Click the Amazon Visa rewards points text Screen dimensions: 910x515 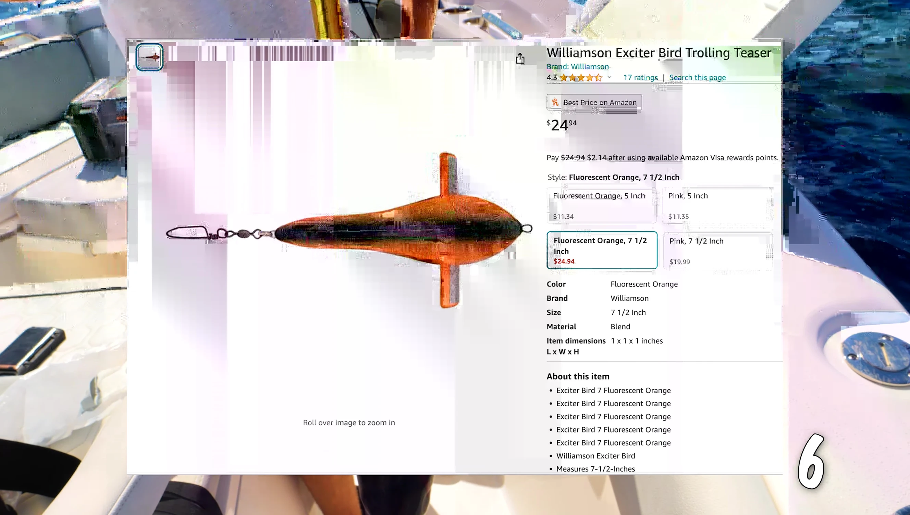(662, 157)
